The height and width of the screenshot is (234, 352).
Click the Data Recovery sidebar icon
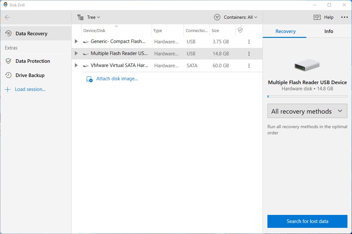point(8,33)
